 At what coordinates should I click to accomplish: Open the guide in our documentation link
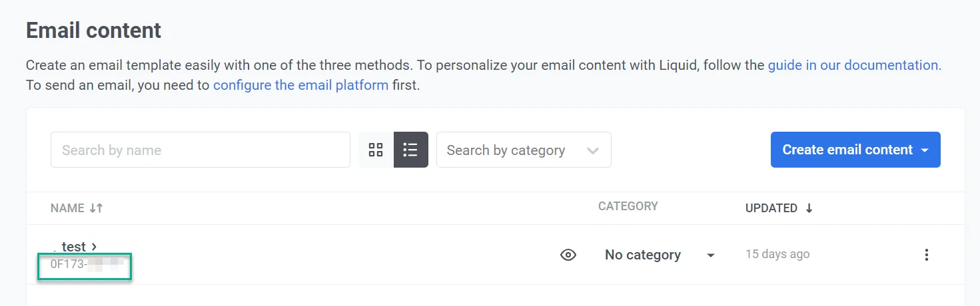pos(854,65)
